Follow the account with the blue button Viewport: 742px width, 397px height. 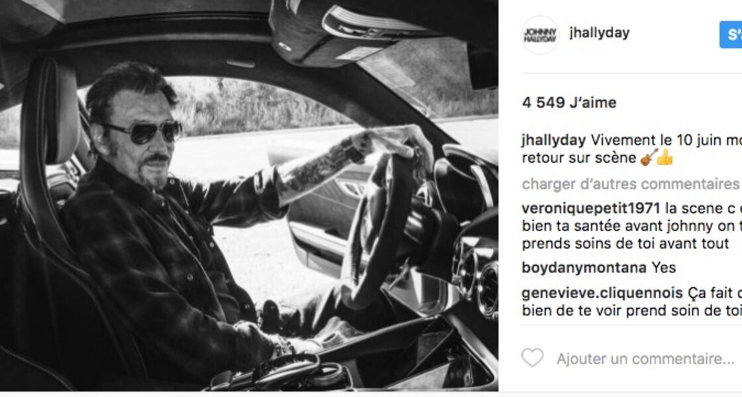click(x=731, y=34)
